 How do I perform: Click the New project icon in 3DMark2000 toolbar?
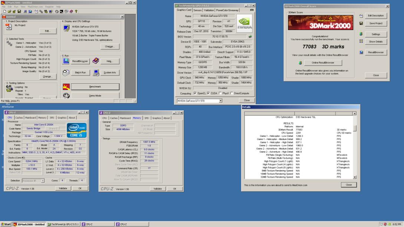pyautogui.click(x=5, y=11)
